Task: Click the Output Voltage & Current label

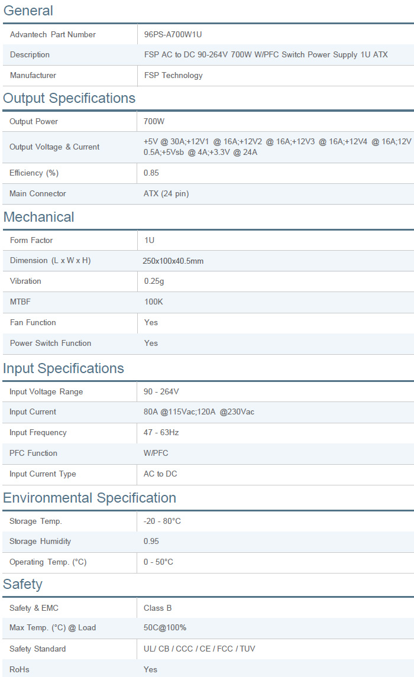Action: [x=54, y=147]
